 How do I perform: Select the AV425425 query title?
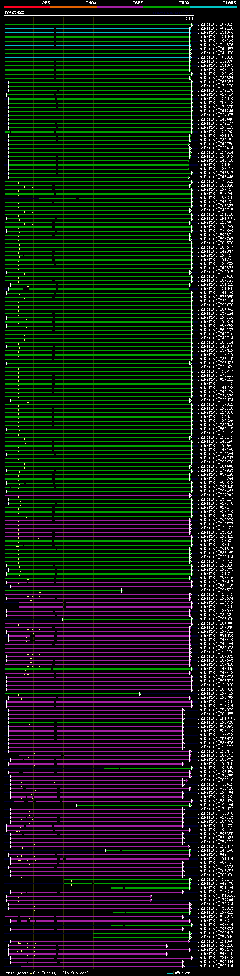[x=14, y=12]
